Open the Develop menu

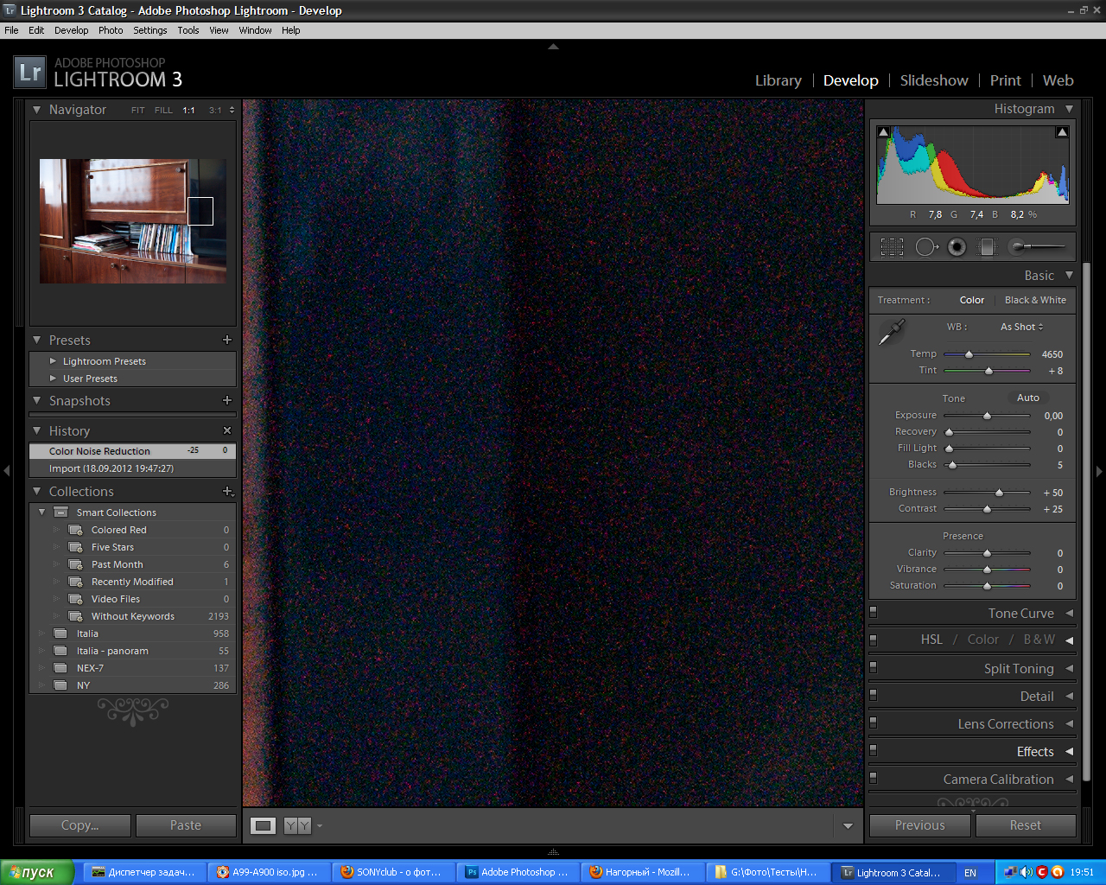(x=71, y=30)
